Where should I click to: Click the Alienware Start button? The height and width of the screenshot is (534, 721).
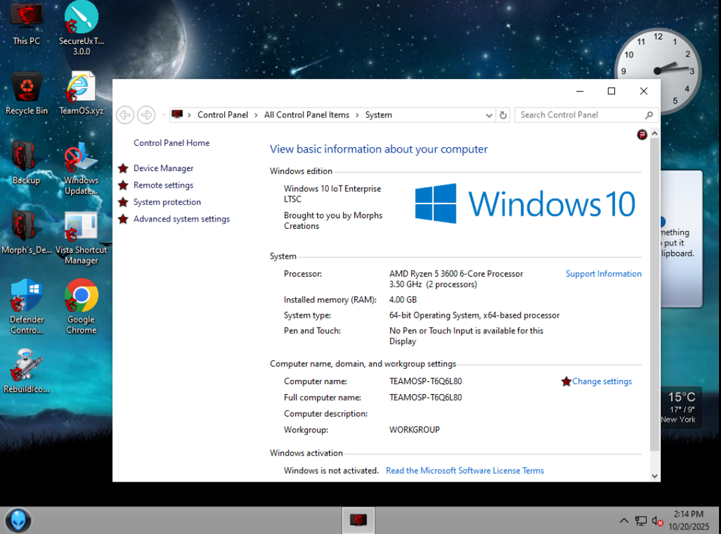[x=18, y=519]
